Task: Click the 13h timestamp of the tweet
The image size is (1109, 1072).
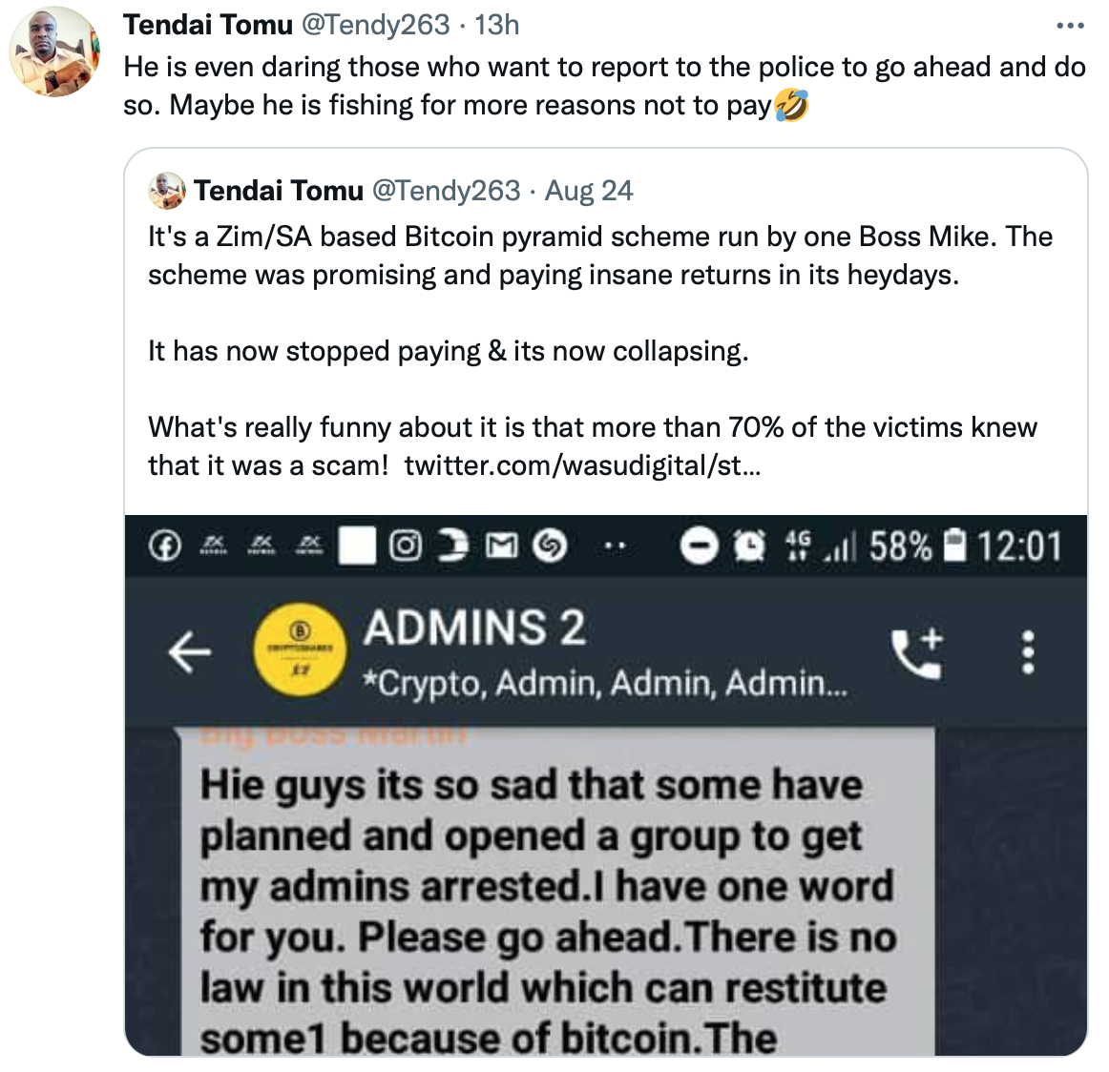Action: pyautogui.click(x=496, y=25)
